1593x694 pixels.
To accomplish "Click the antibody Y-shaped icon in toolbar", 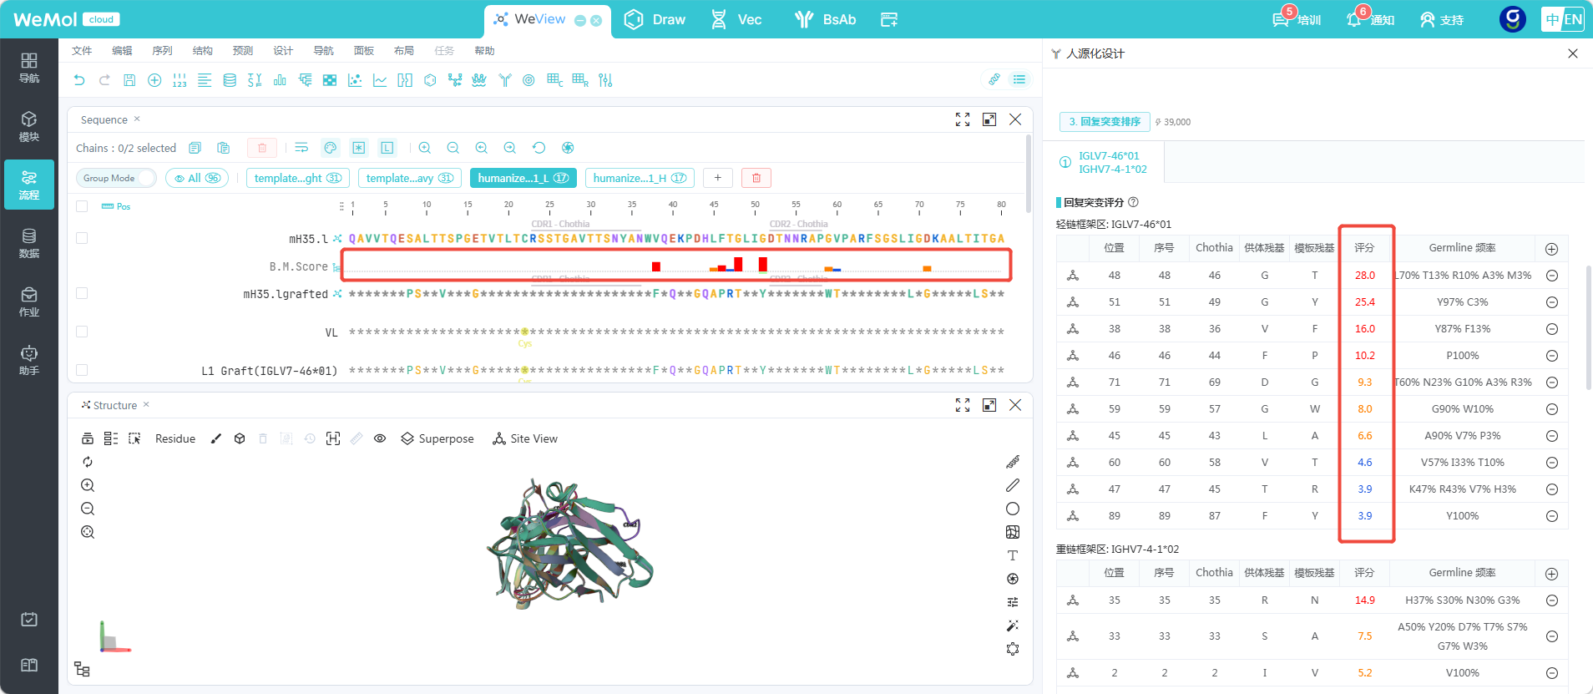I will [504, 80].
